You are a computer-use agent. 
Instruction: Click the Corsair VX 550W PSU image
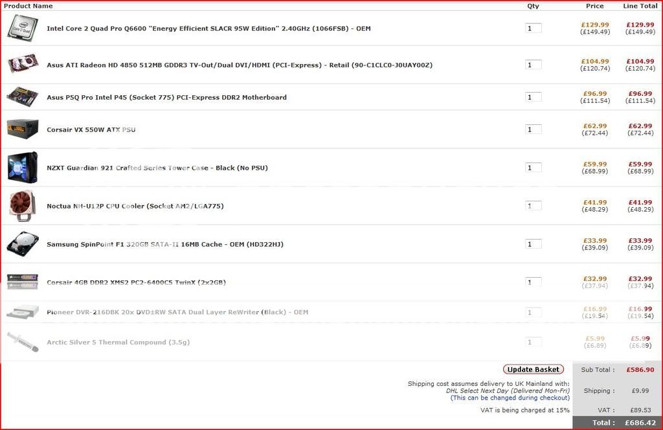(x=23, y=128)
